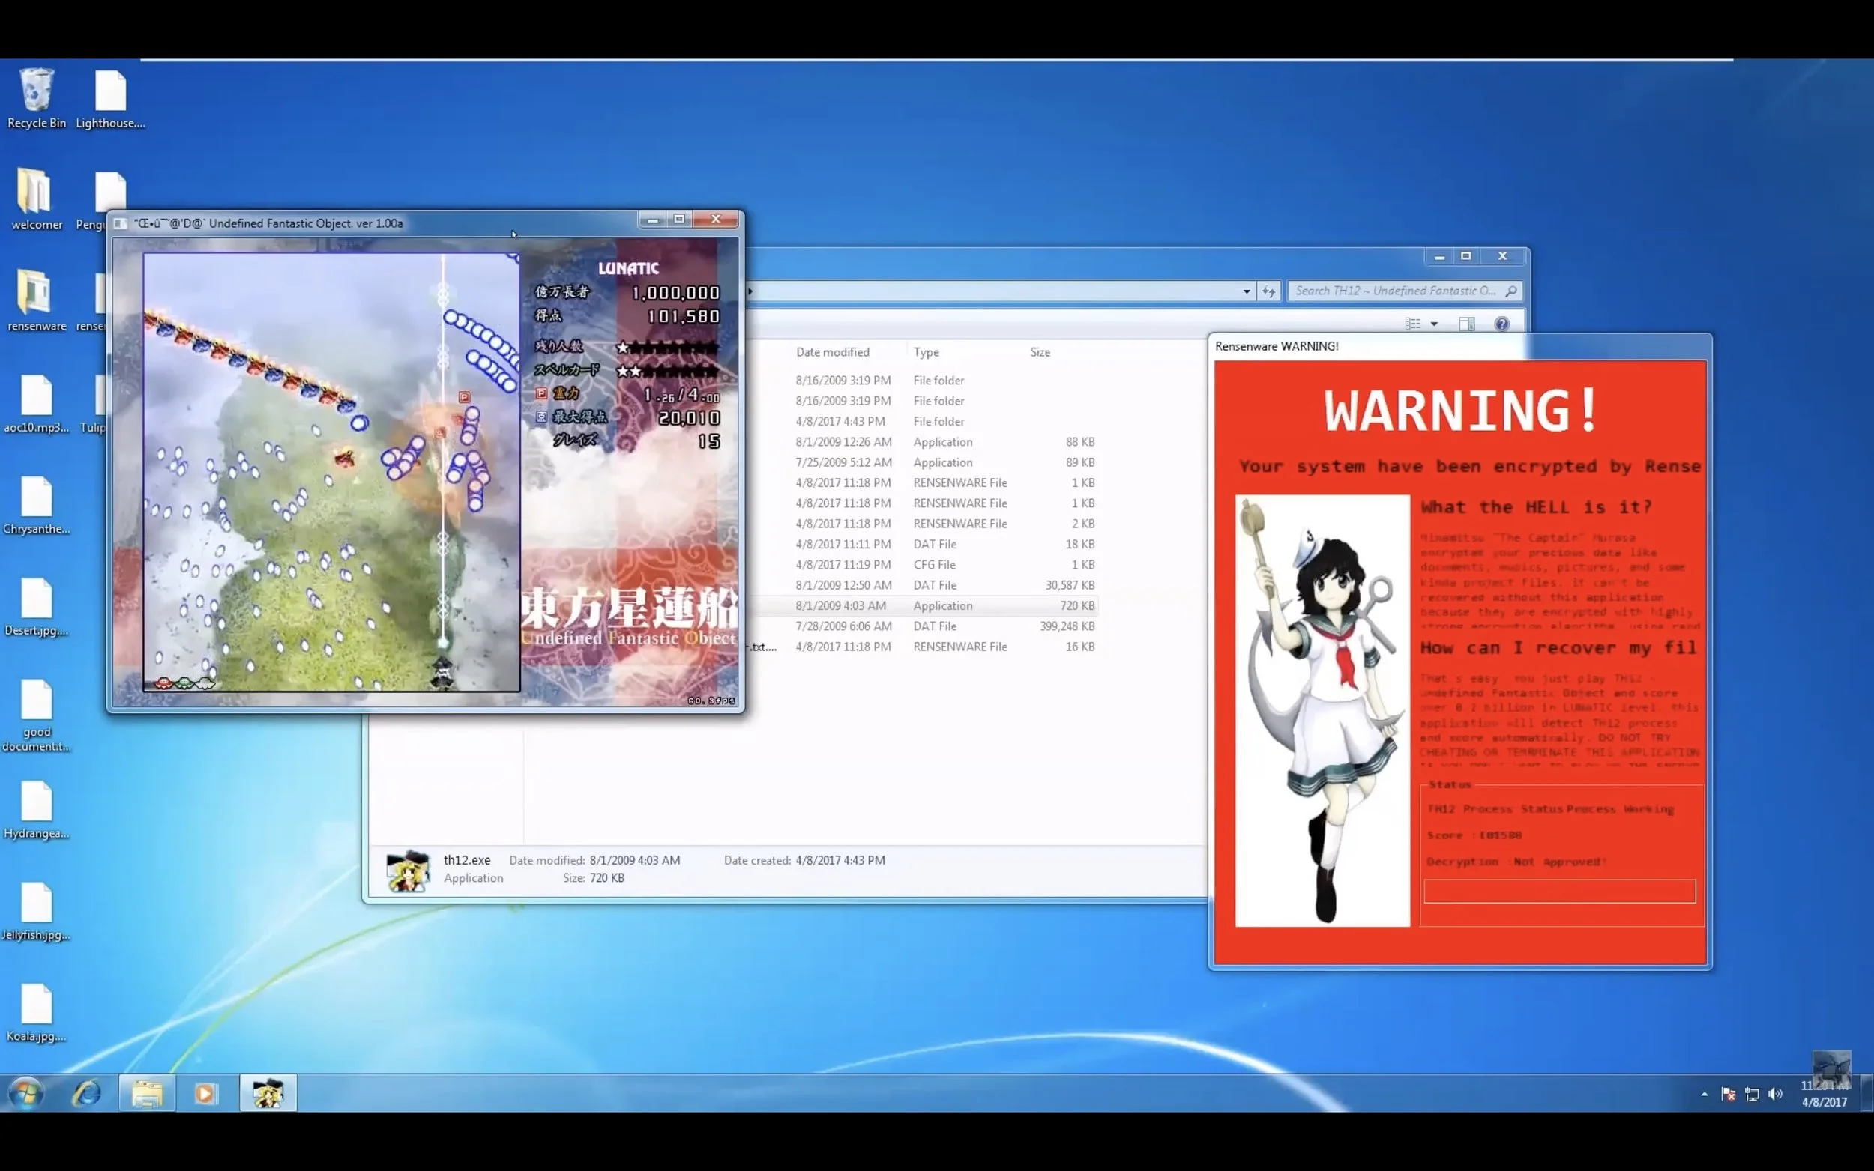Viewport: 1874px width, 1171px height.
Task: Open Action Center flag in system tray
Action: point(1728,1094)
